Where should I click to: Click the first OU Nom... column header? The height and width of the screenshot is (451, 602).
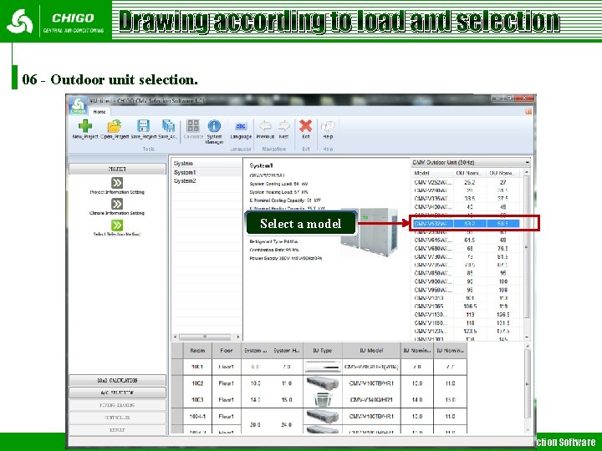click(470, 173)
